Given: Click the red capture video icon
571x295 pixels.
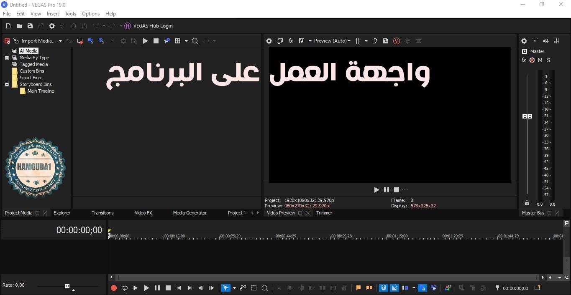Looking at the screenshot, I should coord(80,41).
